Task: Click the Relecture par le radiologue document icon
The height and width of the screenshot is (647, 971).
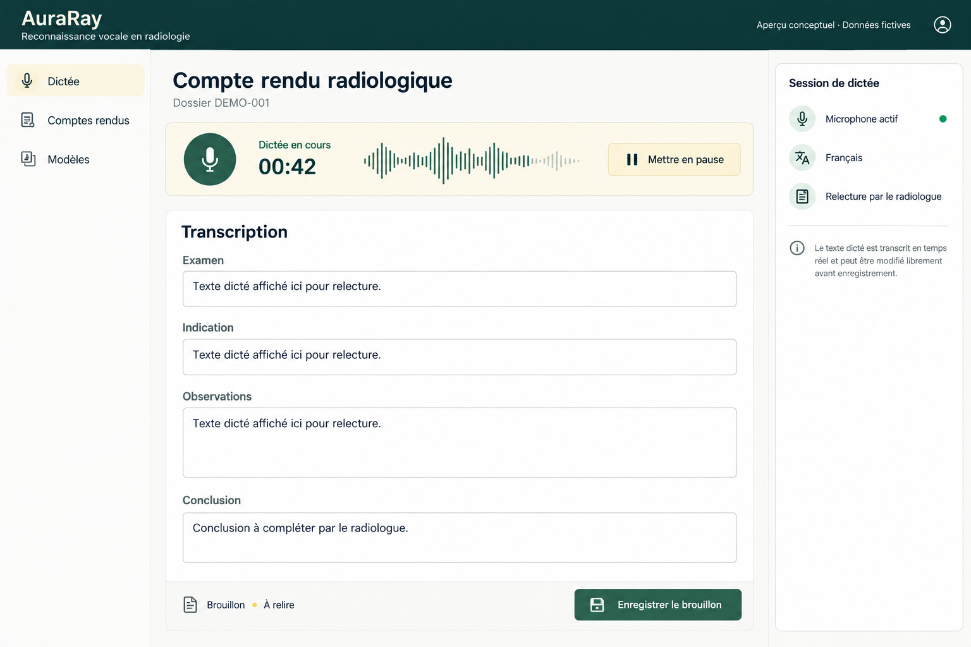Action: [802, 197]
